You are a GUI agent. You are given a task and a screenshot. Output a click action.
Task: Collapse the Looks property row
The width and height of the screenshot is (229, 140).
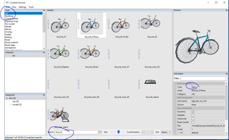click(175, 129)
